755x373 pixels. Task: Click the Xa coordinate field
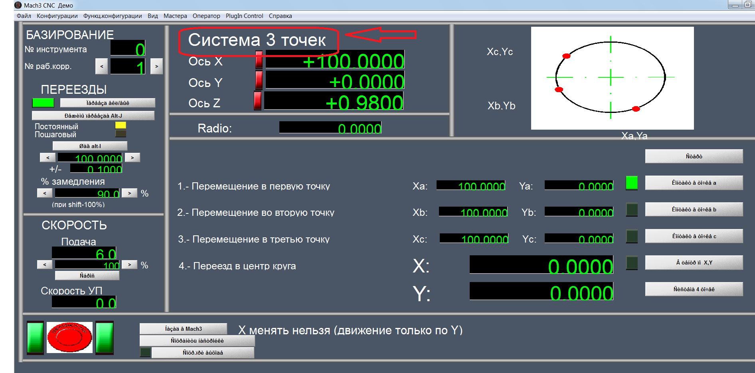471,185
